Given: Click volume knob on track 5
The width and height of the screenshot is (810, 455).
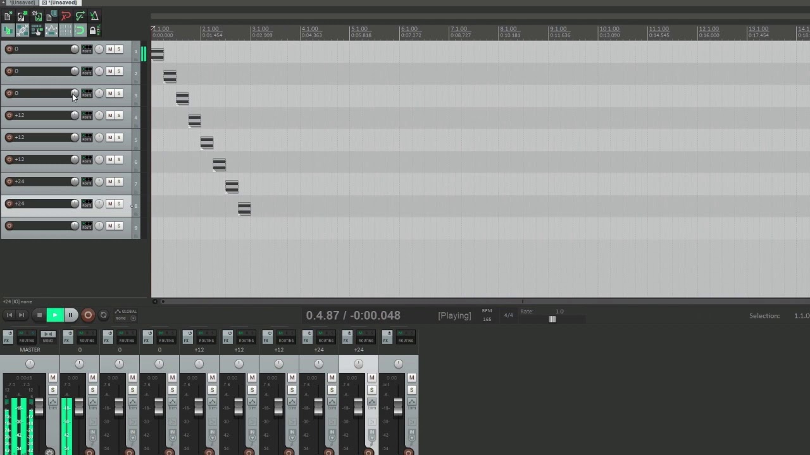Looking at the screenshot, I should point(75,137).
